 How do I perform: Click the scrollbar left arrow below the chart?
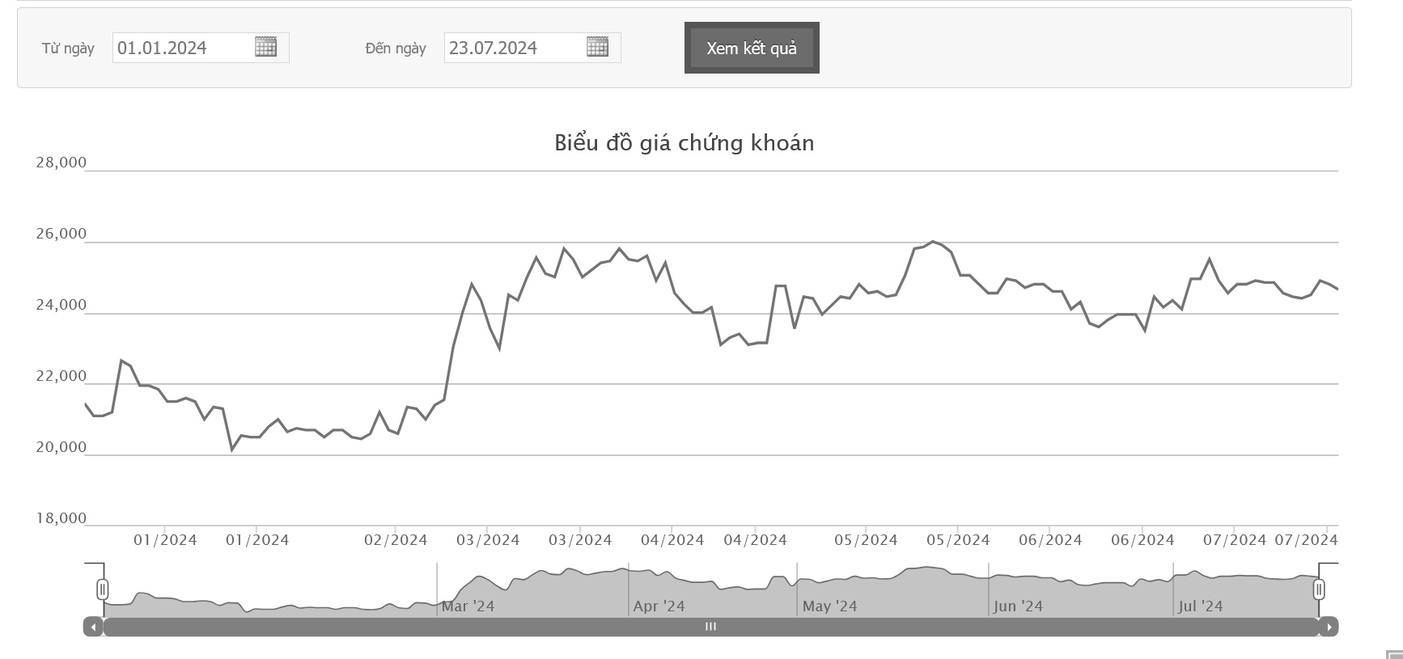94,627
